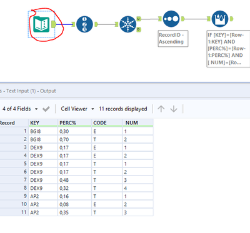Select the DEX9 cell in record 5
The image size is (250, 233).
[43, 164]
